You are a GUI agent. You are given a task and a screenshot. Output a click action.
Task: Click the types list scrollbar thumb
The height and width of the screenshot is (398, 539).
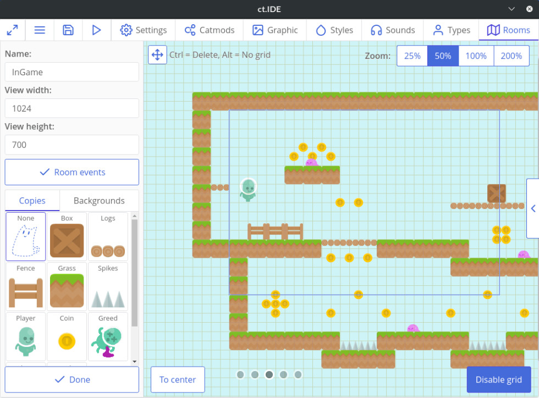tap(134, 273)
